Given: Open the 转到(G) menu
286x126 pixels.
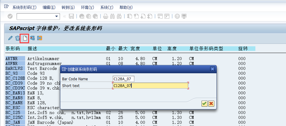Looking at the screenshot, I should (68, 7).
